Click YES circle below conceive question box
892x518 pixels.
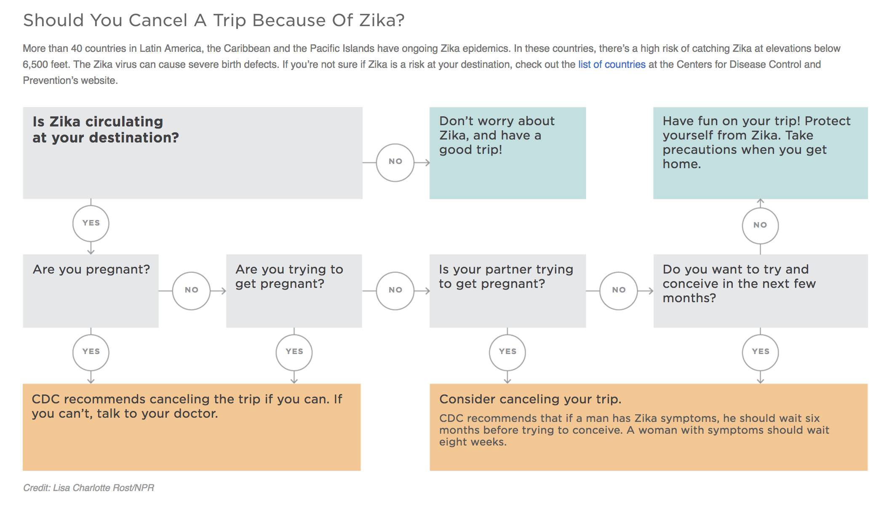[x=760, y=352]
